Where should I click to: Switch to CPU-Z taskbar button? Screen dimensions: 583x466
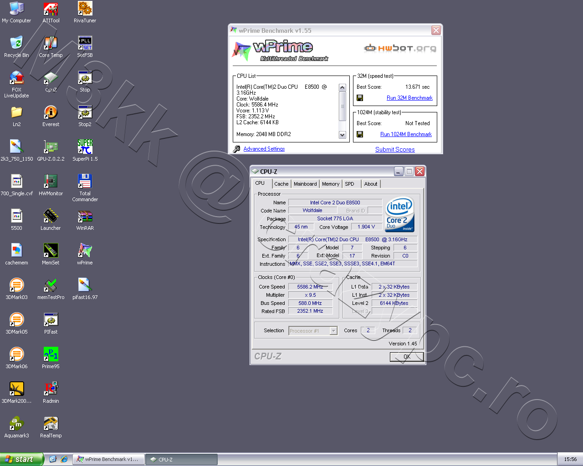click(x=181, y=460)
